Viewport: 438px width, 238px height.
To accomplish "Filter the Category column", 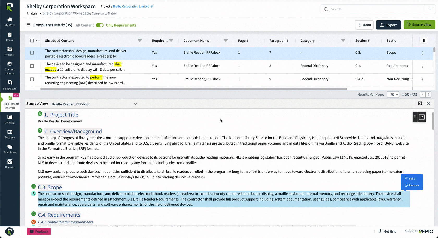I will 343,41.
